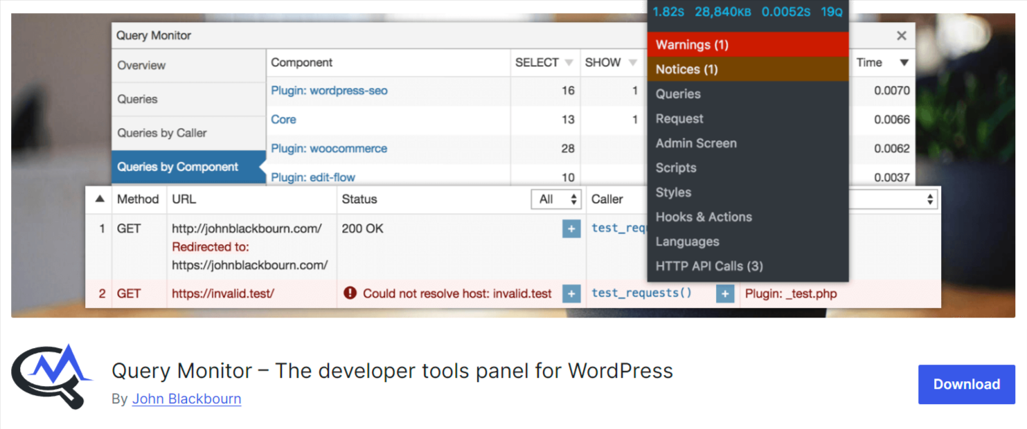Click the blue Download button
1027x429 pixels.
(x=966, y=385)
